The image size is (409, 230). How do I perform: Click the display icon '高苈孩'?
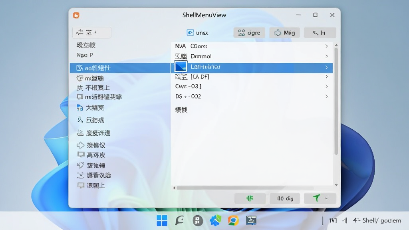[81, 155]
